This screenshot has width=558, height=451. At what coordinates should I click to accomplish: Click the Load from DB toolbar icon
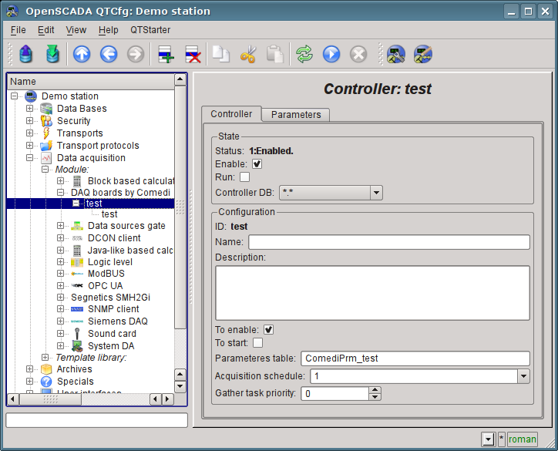(x=26, y=54)
